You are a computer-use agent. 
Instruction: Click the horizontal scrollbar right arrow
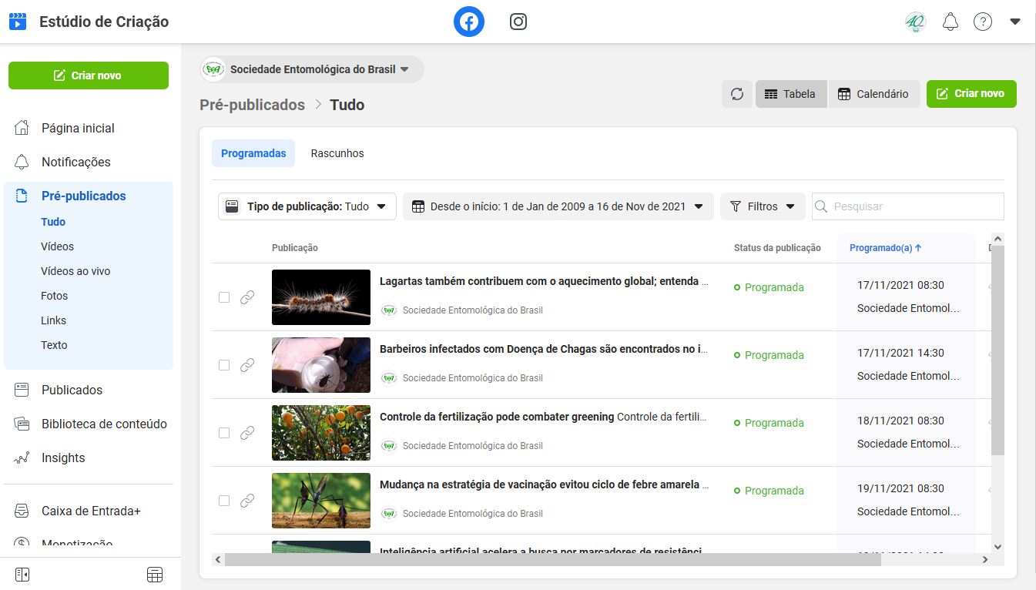click(x=985, y=560)
